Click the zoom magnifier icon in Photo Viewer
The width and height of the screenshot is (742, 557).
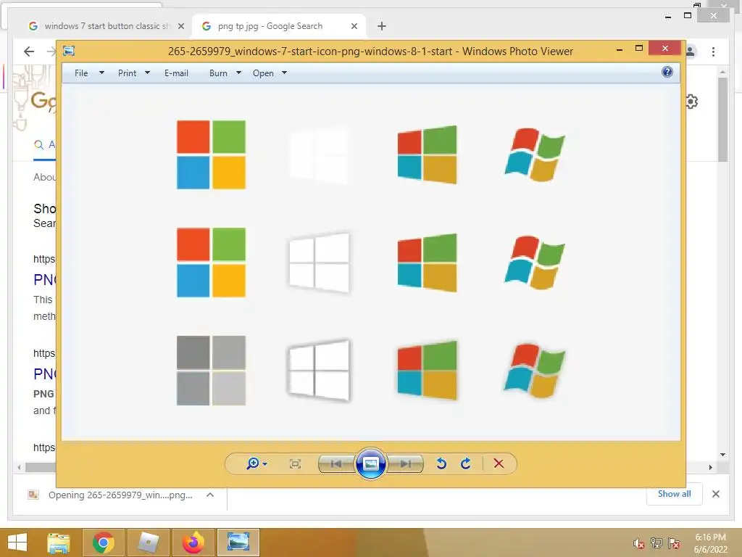pos(252,463)
